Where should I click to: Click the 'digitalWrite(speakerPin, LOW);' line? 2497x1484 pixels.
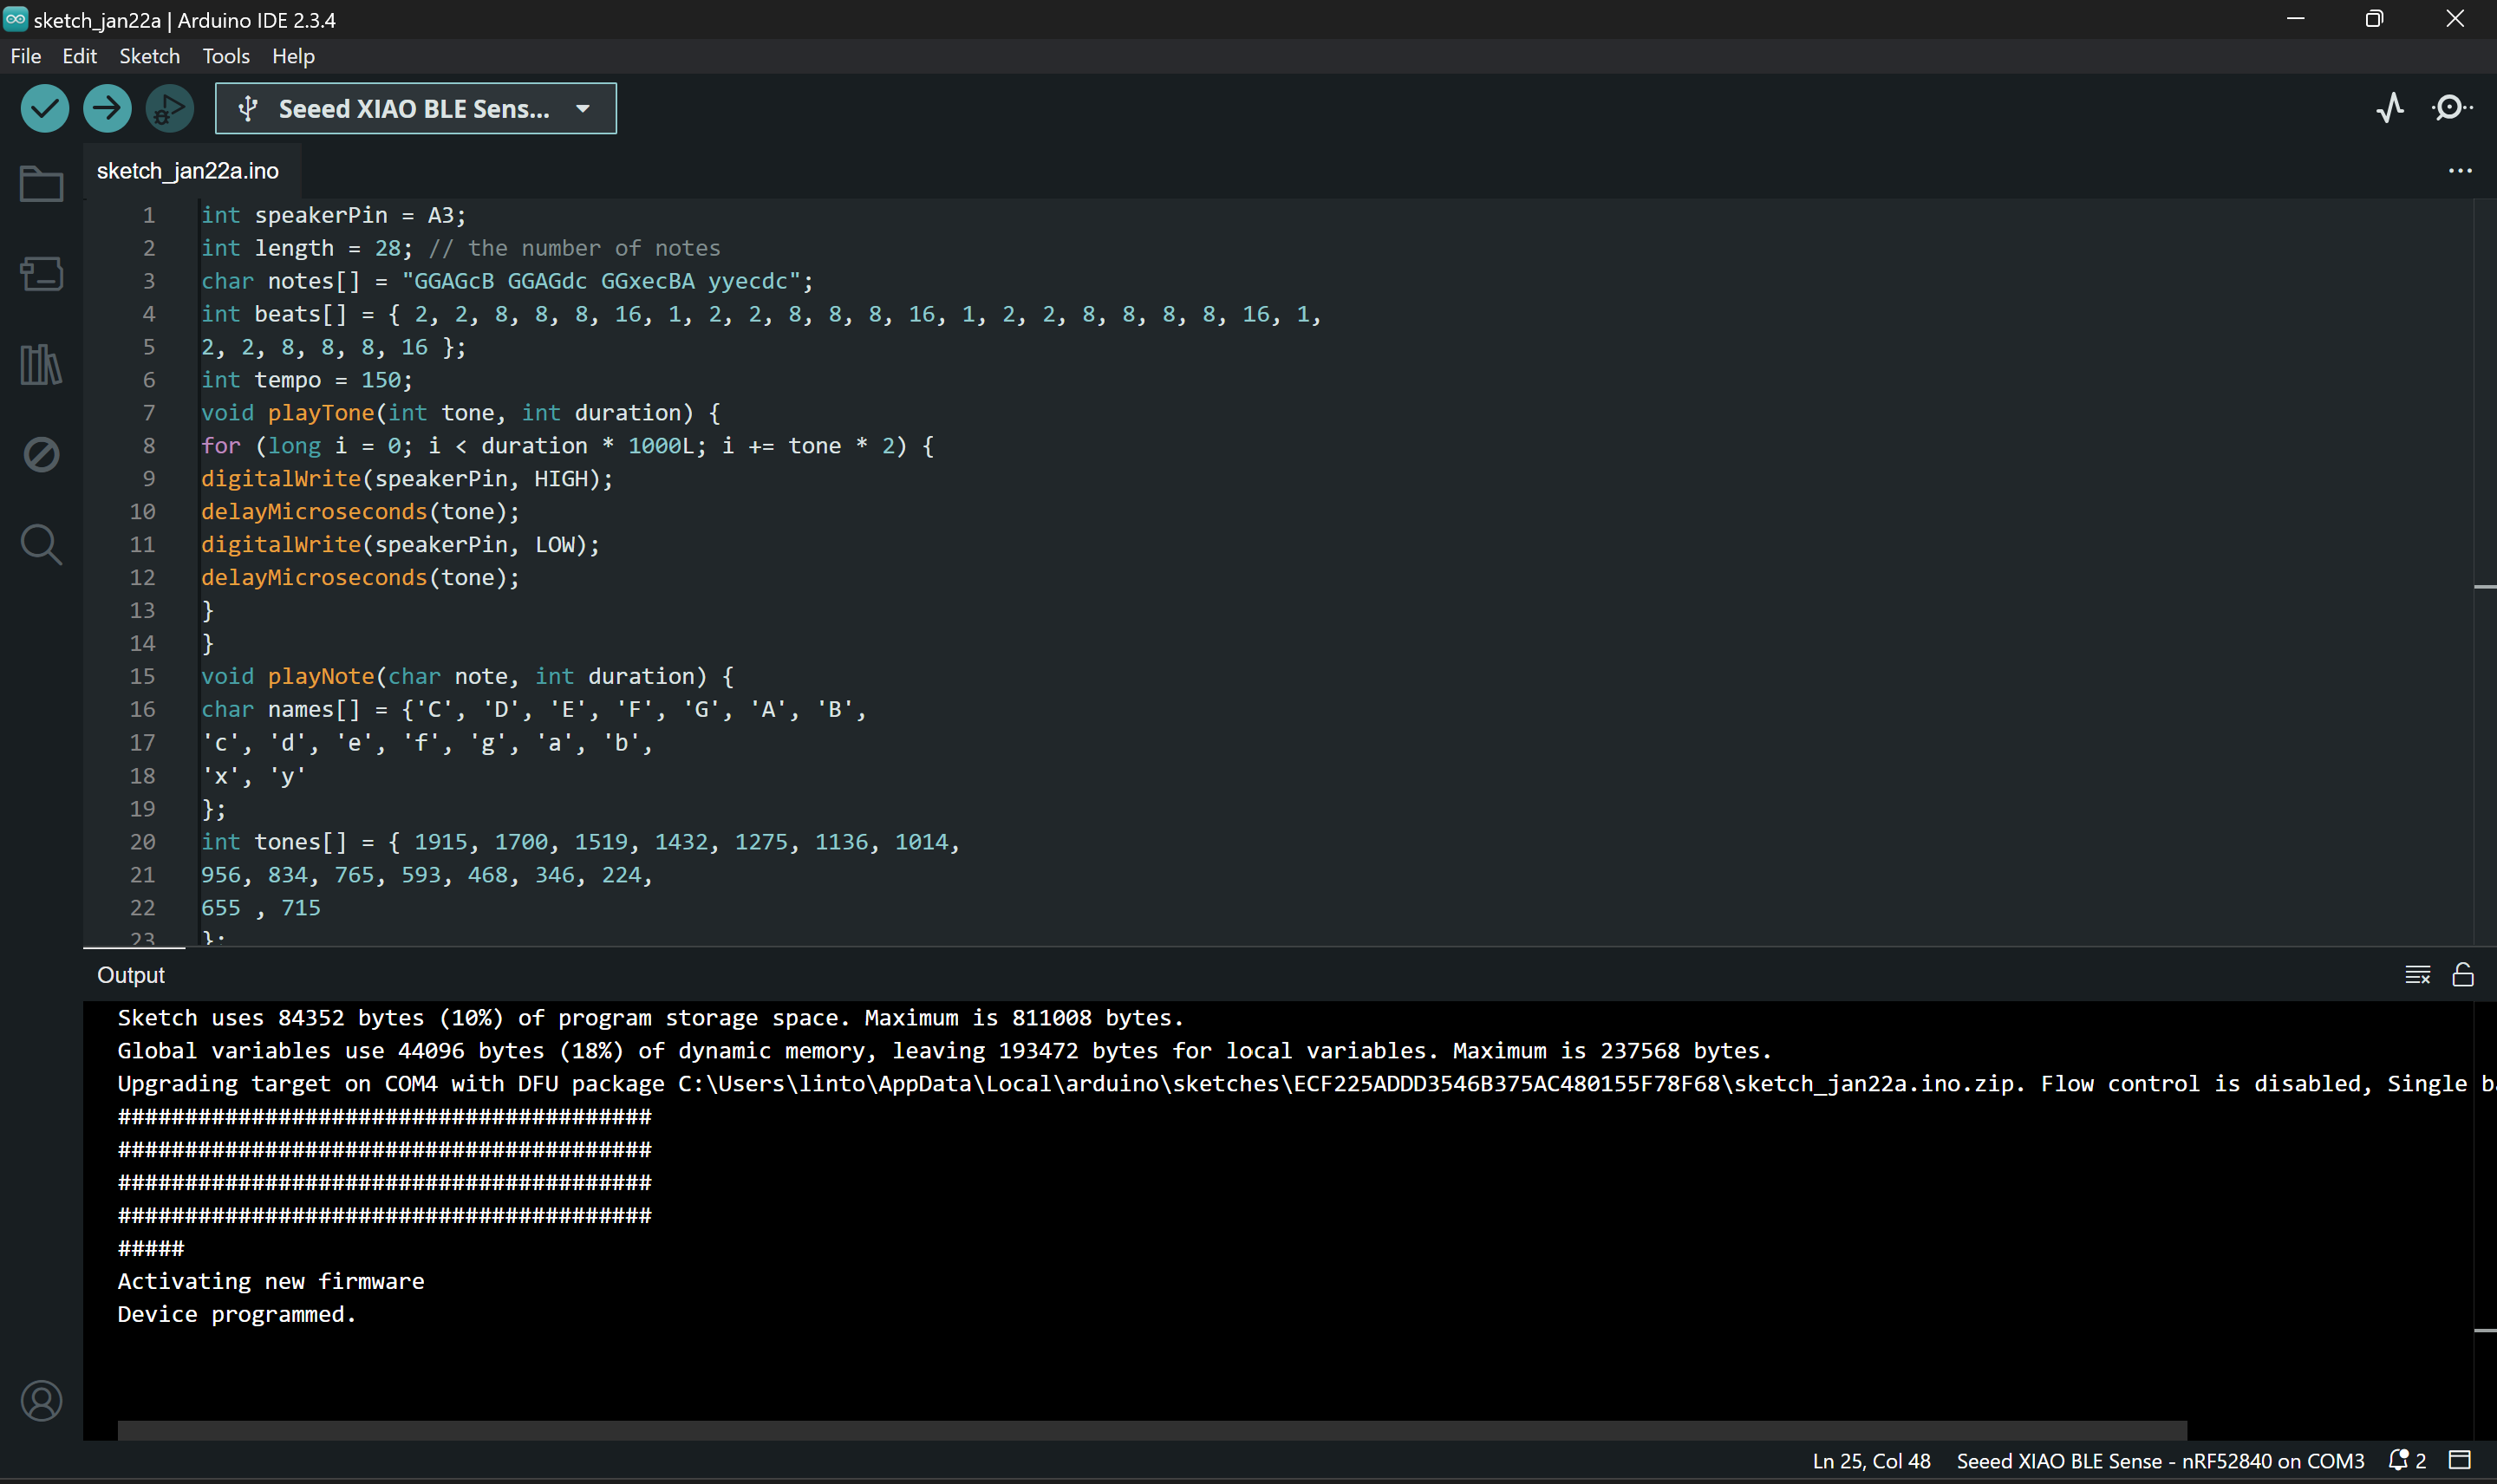coord(400,544)
